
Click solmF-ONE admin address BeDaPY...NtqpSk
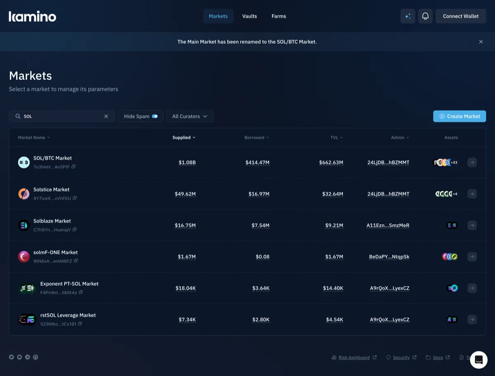(x=389, y=256)
